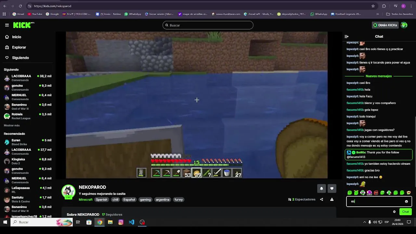Screen dimensions: 416x234
Task: Open Todos los favoritos folder
Action: [399, 14]
